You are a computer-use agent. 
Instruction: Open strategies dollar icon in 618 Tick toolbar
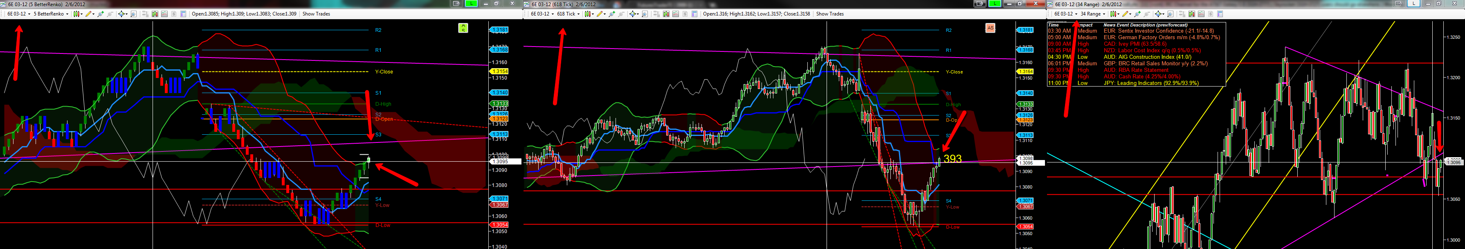[x=685, y=13]
